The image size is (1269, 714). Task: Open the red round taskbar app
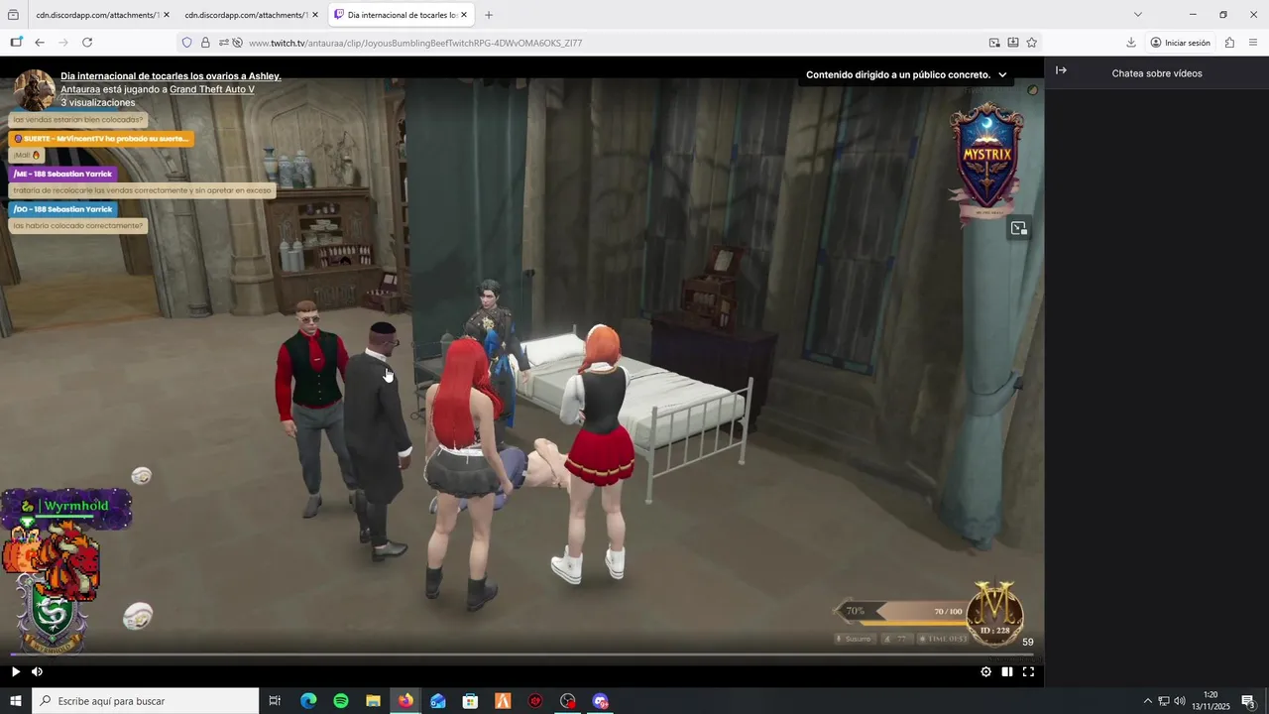[x=535, y=701]
